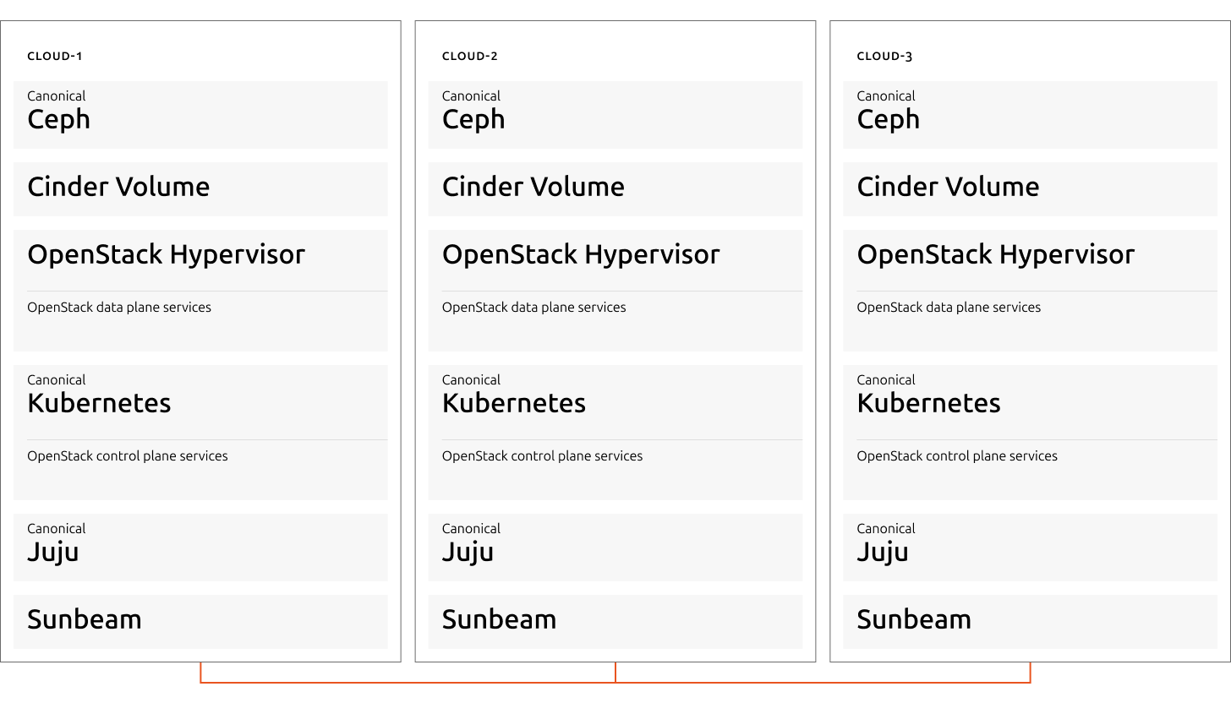The image size is (1231, 703).
Task: Click the CLOUD-2 title label
Action: pyautogui.click(x=470, y=57)
